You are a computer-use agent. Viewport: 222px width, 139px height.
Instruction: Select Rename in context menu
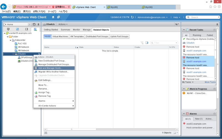pos(54,89)
